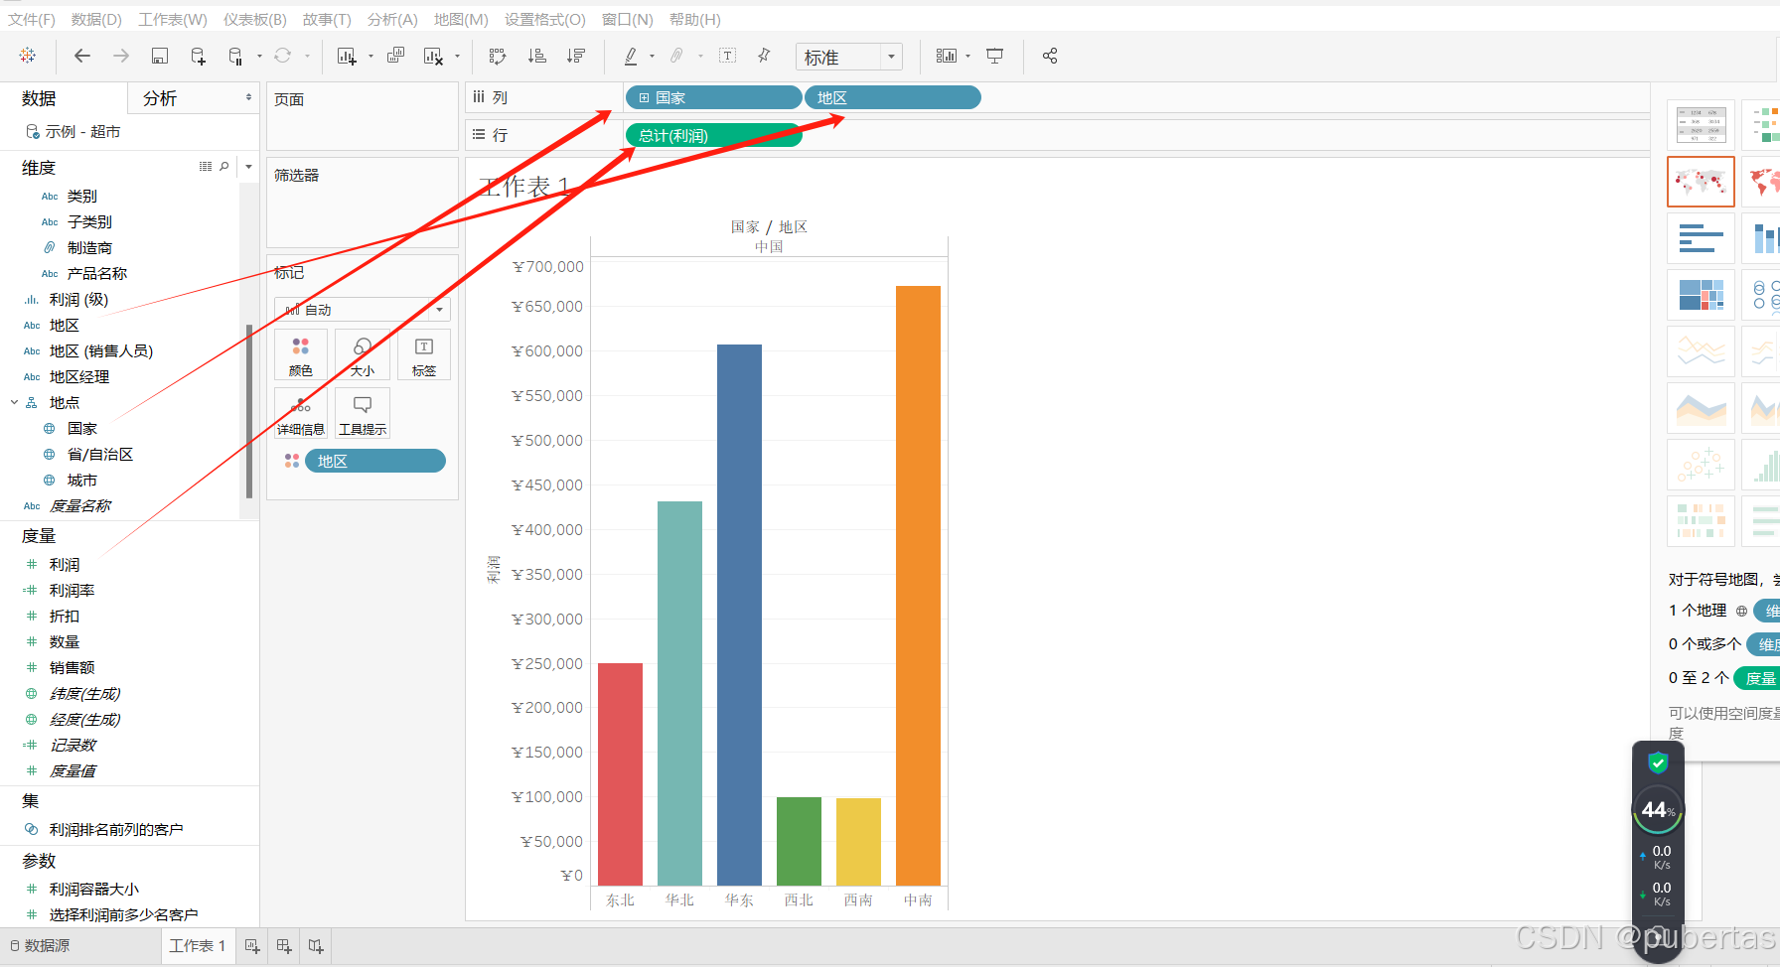Open the 分析 tab dropdown arrow
Image resolution: width=1780 pixels, height=967 pixels.
click(x=248, y=97)
